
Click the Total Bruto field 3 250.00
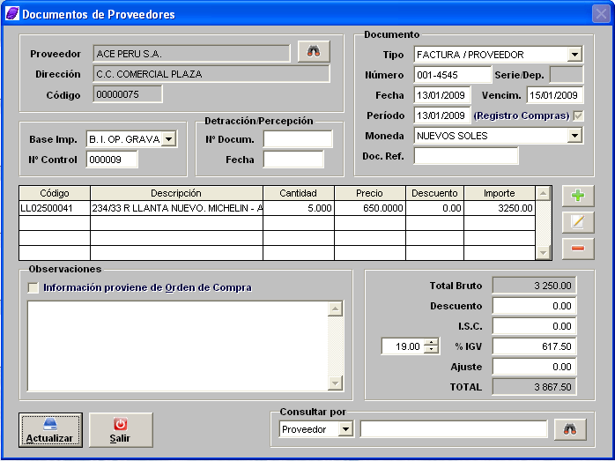534,286
